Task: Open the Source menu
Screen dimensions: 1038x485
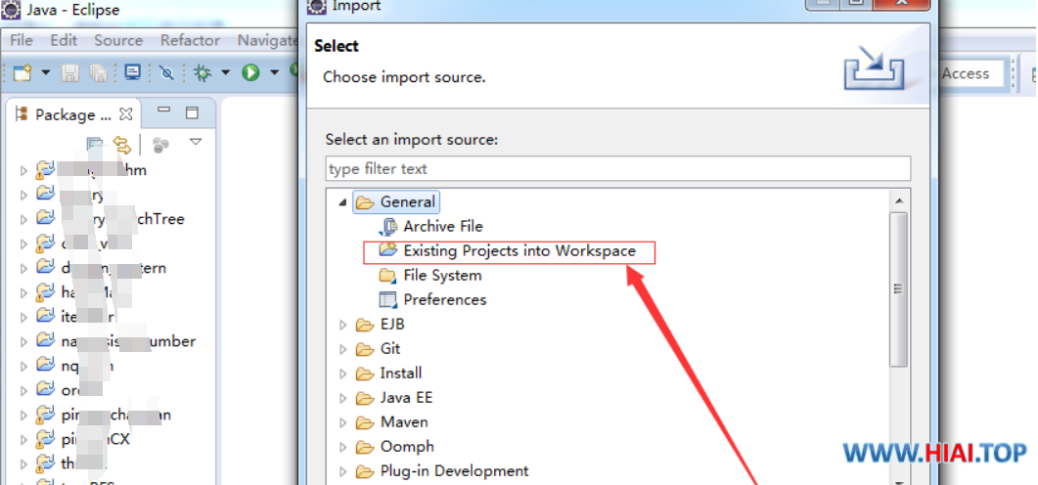Action: click(x=118, y=40)
